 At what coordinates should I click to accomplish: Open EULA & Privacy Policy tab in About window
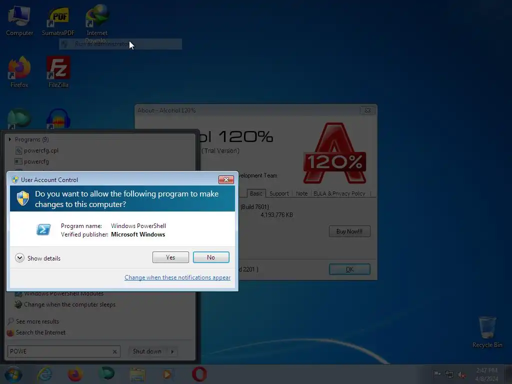339,193
